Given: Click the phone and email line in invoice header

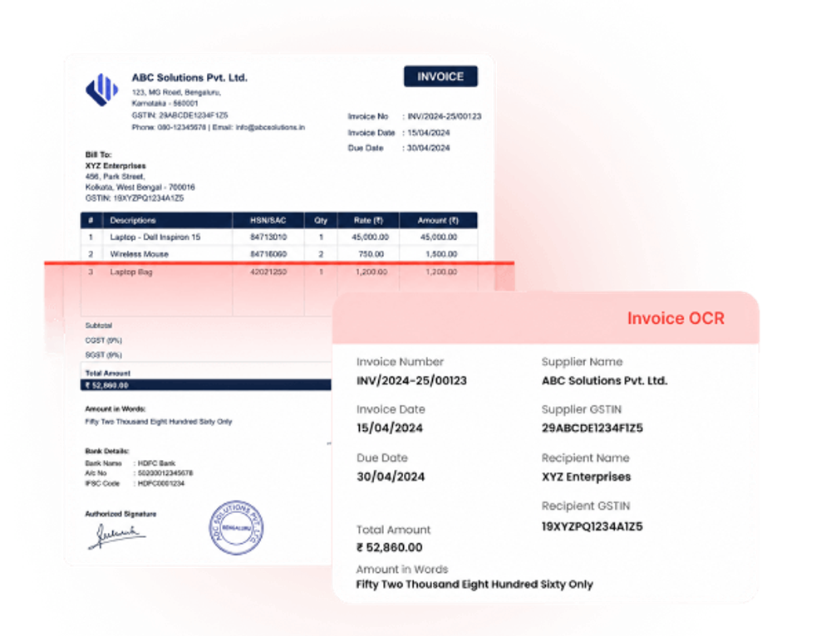Looking at the screenshot, I should 218,127.
